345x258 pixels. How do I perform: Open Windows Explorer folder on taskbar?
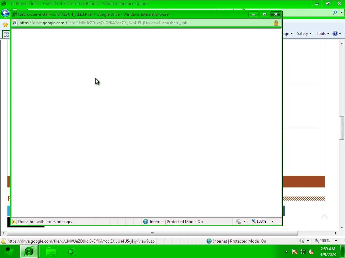point(51,251)
